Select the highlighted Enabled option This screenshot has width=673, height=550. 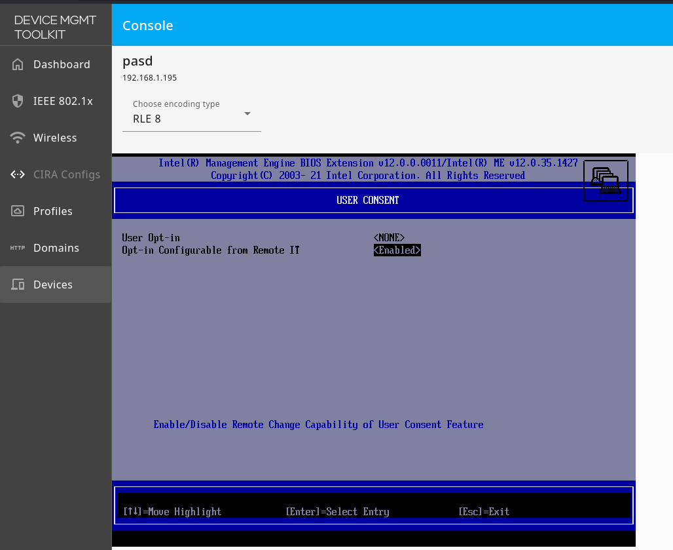pos(397,250)
